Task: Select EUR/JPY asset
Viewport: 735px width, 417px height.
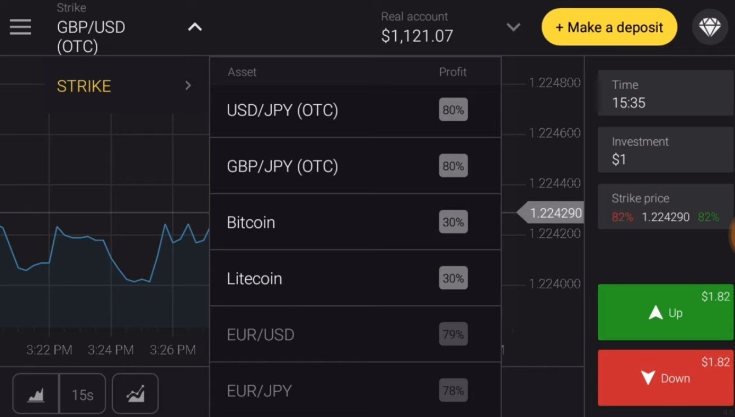Action: [x=355, y=390]
